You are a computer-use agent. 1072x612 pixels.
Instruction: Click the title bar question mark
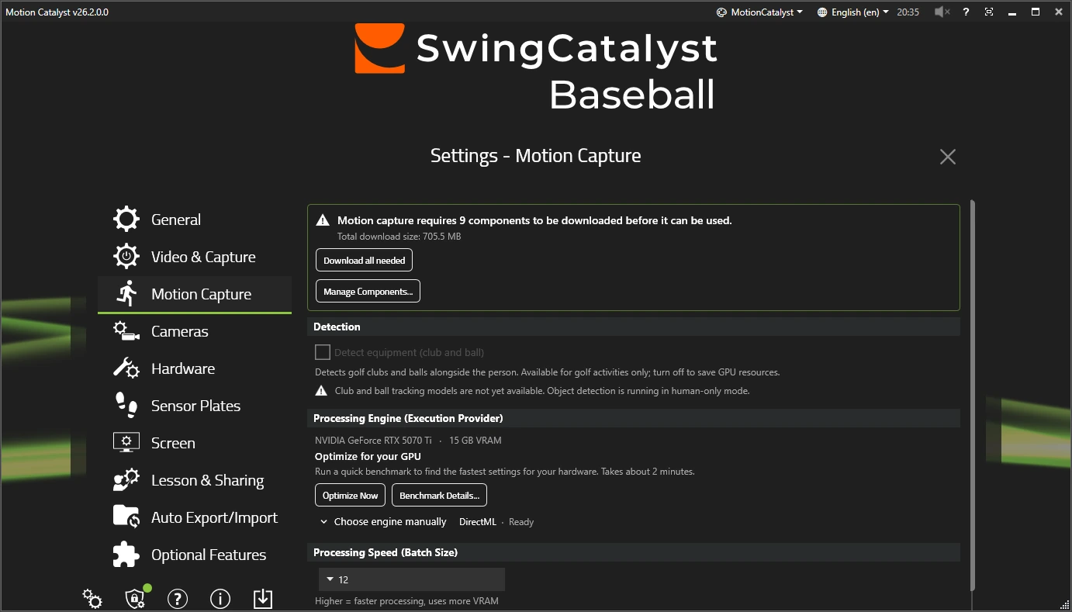pos(966,12)
